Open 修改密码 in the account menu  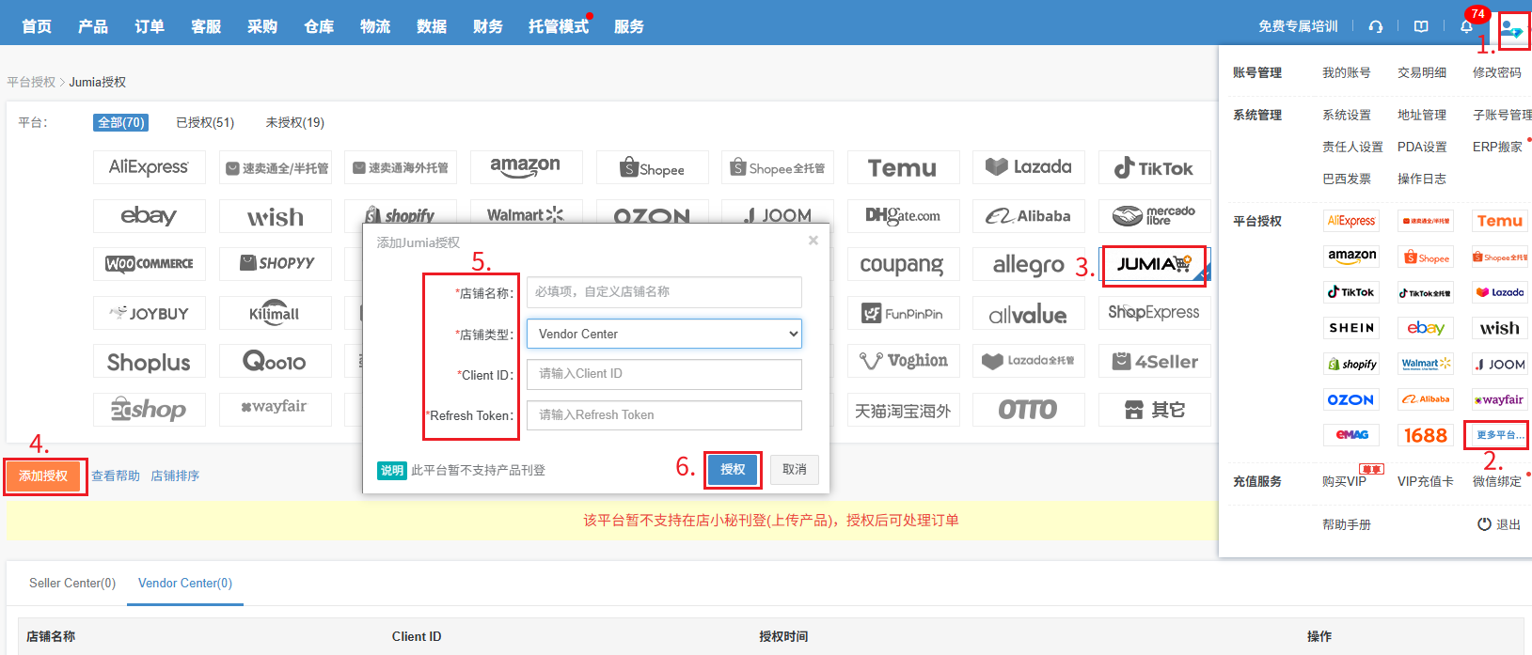click(x=1497, y=72)
